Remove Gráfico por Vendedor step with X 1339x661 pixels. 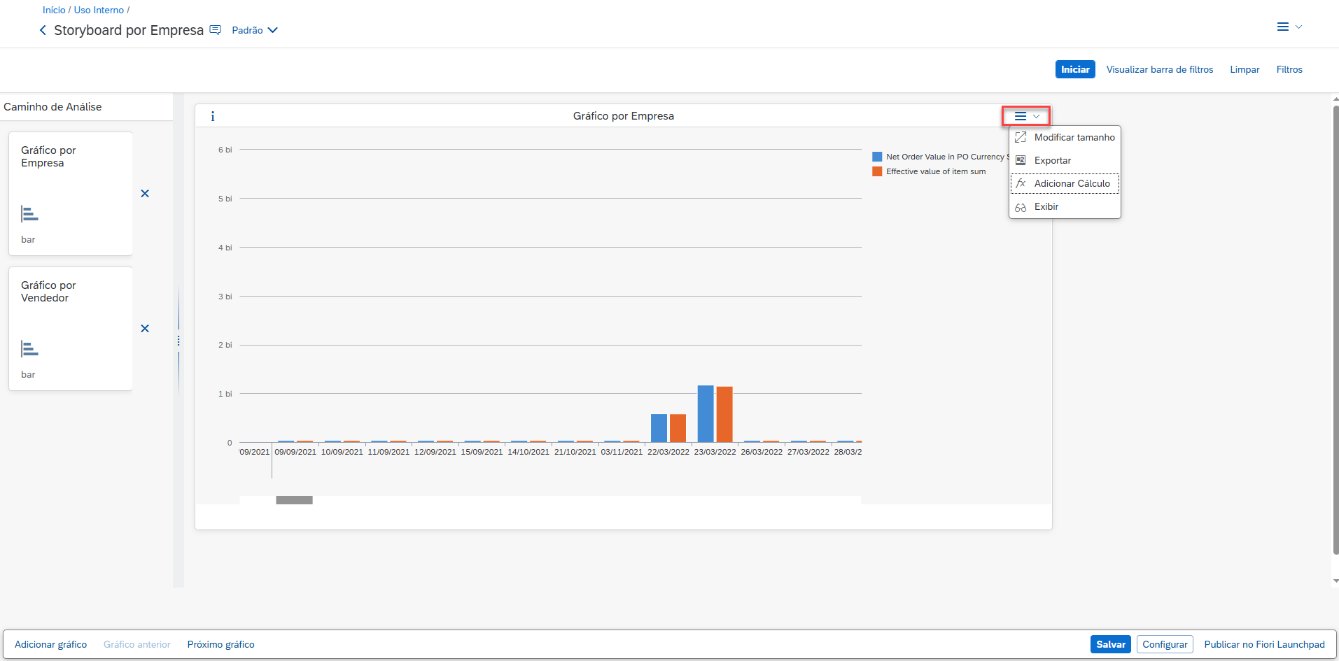tap(145, 329)
